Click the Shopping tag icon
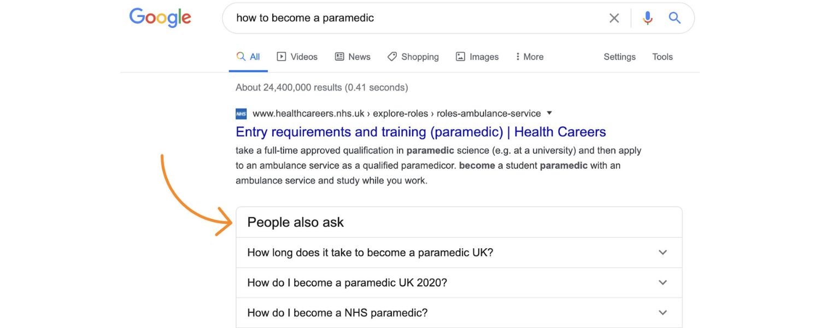The image size is (820, 328). (x=391, y=56)
